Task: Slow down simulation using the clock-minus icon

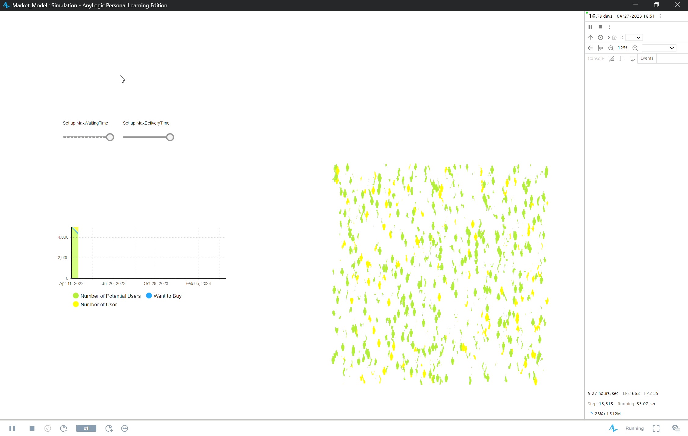Action: (x=64, y=428)
